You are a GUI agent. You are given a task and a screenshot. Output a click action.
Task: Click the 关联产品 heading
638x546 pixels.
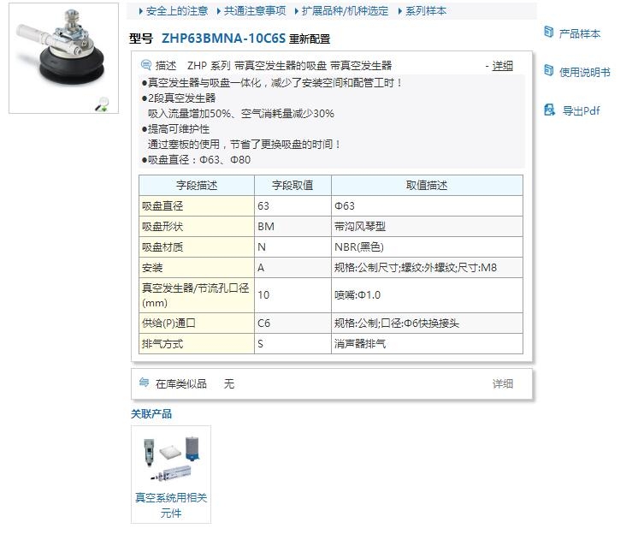click(x=151, y=414)
